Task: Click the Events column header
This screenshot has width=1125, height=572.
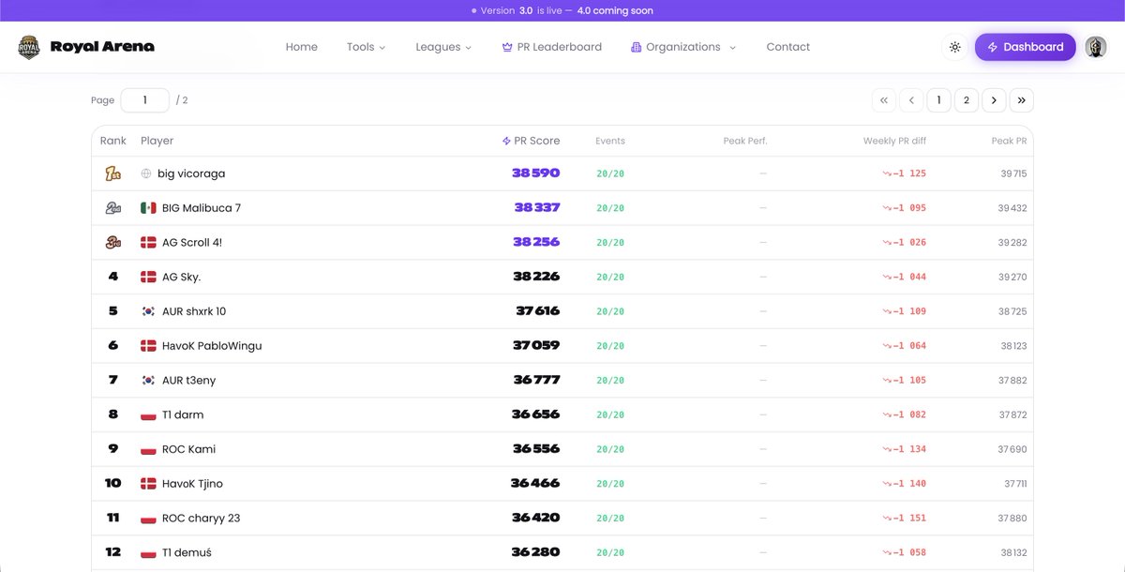Action: 610,141
